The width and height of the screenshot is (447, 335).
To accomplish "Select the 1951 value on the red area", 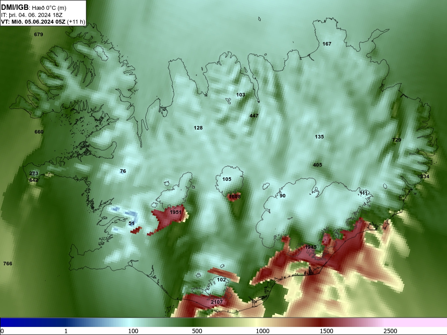I will [x=175, y=212].
